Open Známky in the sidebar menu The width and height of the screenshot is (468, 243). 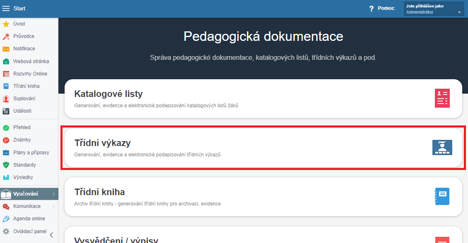tap(22, 140)
